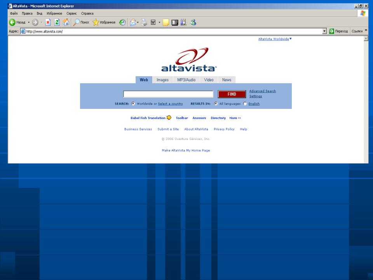Expand the toolbar overflow chevron after Ссылки
373x280 pixels.
pyautogui.click(x=366, y=30)
